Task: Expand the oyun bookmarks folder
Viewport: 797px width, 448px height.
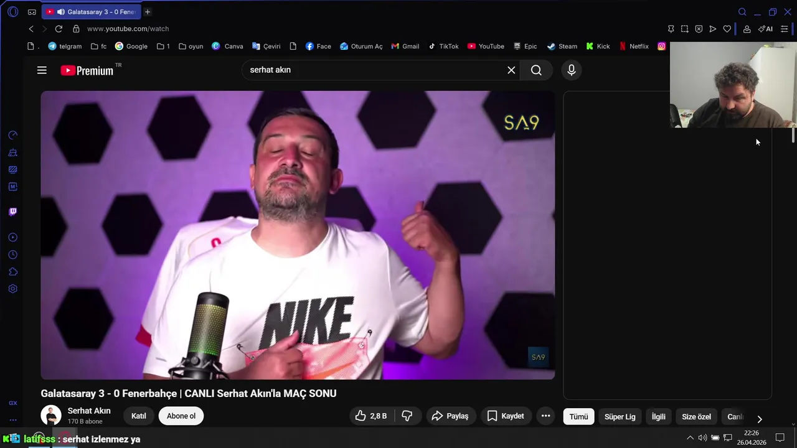Action: pos(191,46)
